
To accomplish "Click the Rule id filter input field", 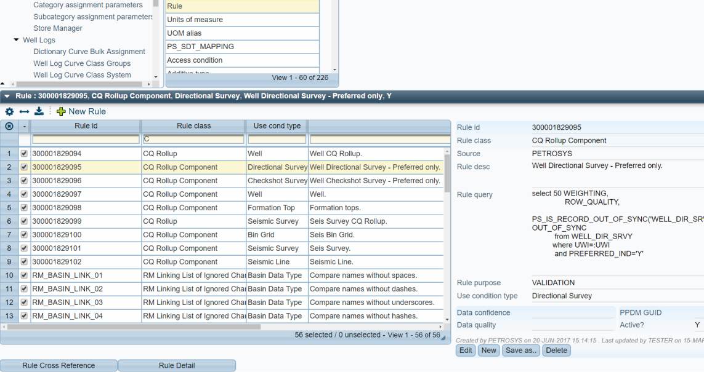I will (86, 140).
